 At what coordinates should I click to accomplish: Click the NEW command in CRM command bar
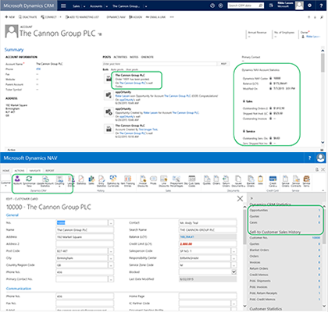pyautogui.click(x=10, y=17)
